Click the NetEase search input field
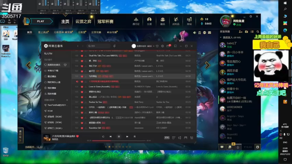 [x=99, y=46]
